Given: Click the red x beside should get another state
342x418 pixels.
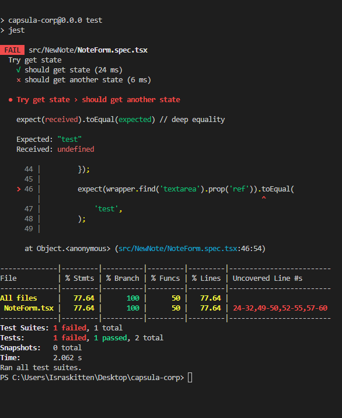Looking at the screenshot, I should [x=19, y=80].
